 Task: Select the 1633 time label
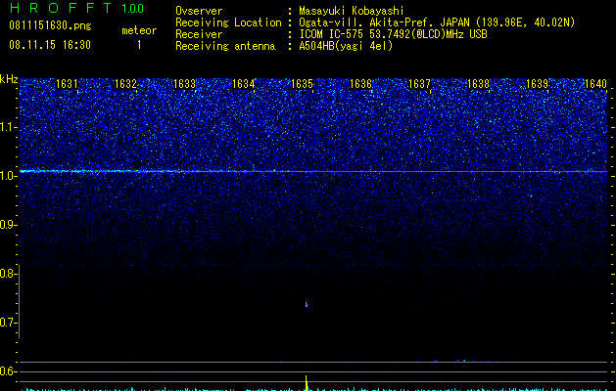[x=184, y=84]
